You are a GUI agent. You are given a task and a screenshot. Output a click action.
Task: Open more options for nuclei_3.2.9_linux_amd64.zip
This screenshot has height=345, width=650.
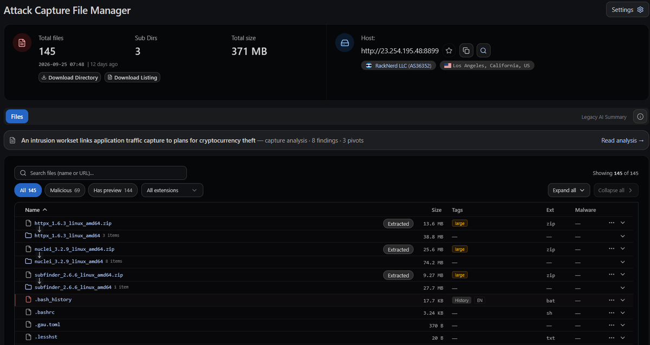pyautogui.click(x=612, y=249)
